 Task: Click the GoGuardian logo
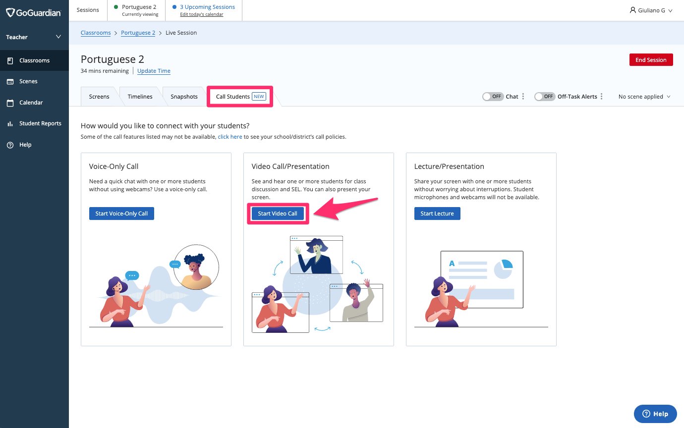(34, 12)
